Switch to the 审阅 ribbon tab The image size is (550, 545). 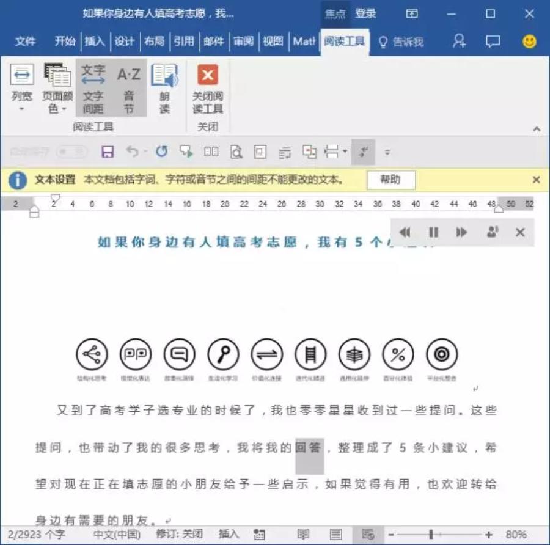click(243, 42)
